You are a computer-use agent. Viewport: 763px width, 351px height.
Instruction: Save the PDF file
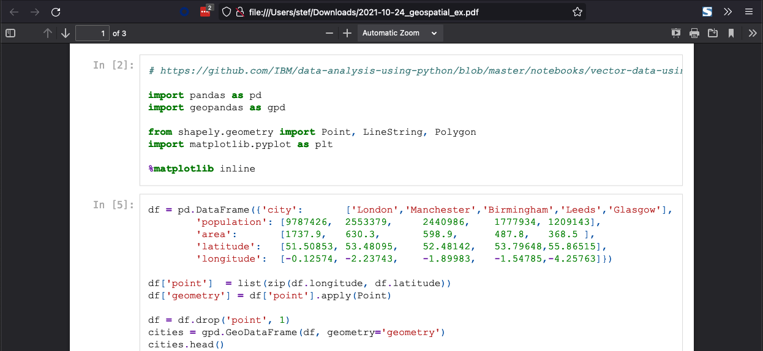713,33
